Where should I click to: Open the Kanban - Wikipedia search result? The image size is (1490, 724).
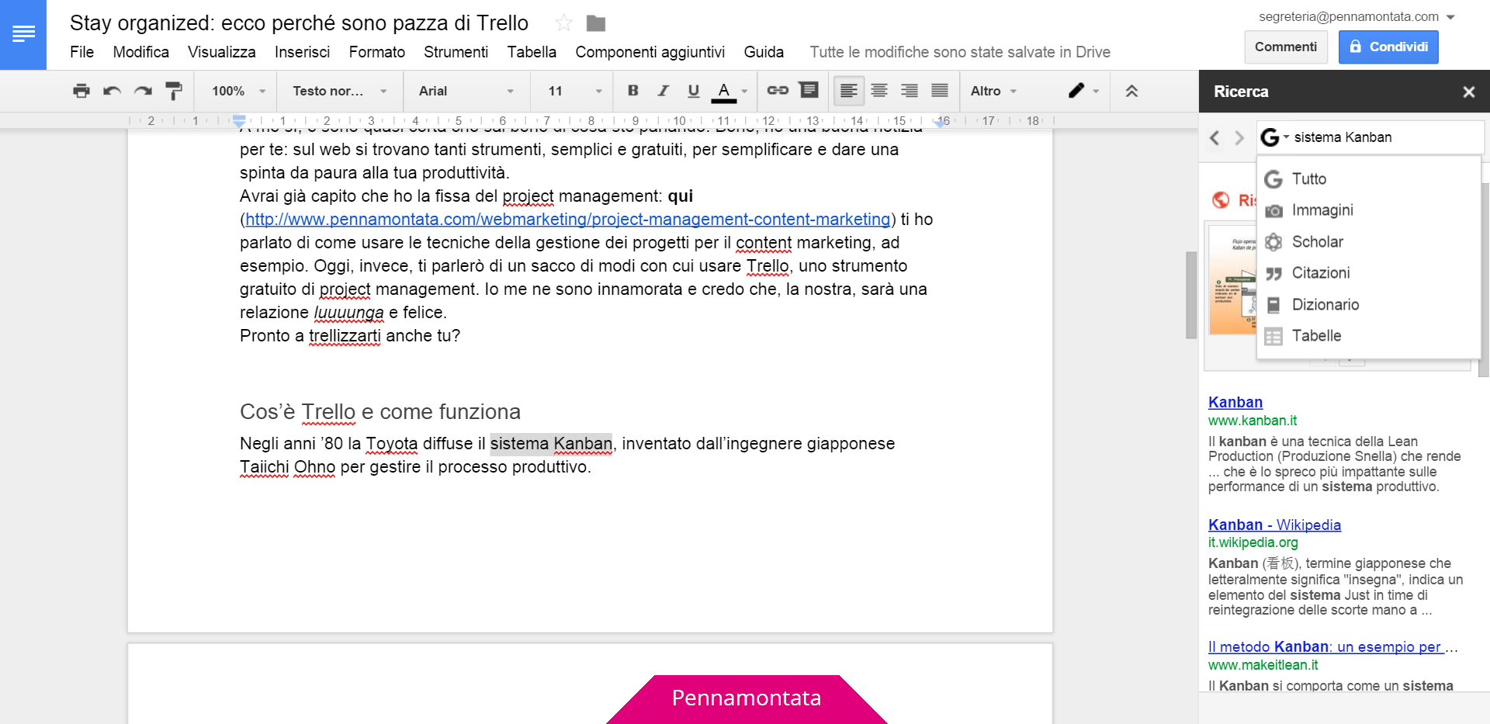[1274, 525]
